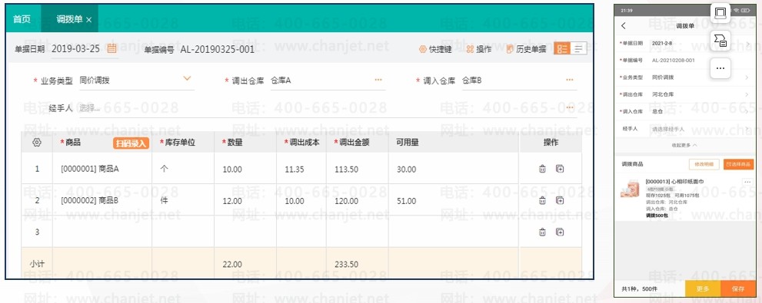
Task: Copy empty row 3 with copy icon
Action: point(560,232)
